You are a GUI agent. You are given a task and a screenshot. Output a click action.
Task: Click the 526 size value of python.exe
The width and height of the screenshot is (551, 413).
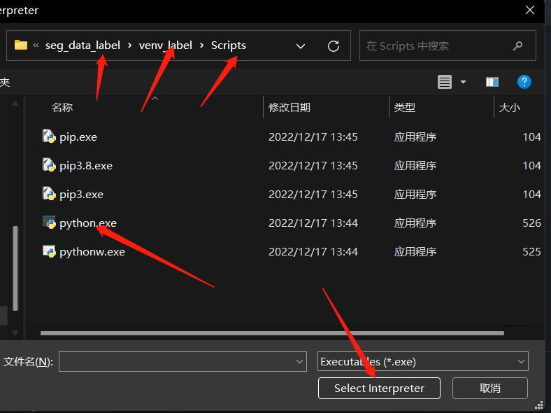point(531,223)
